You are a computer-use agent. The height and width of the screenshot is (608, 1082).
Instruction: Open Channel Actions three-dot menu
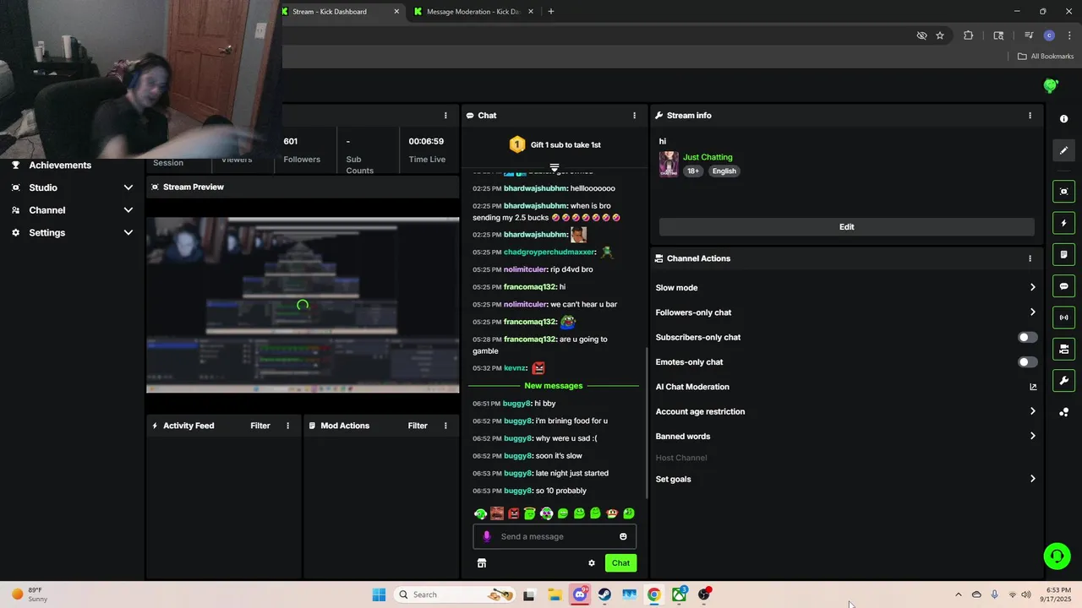pyautogui.click(x=1030, y=258)
